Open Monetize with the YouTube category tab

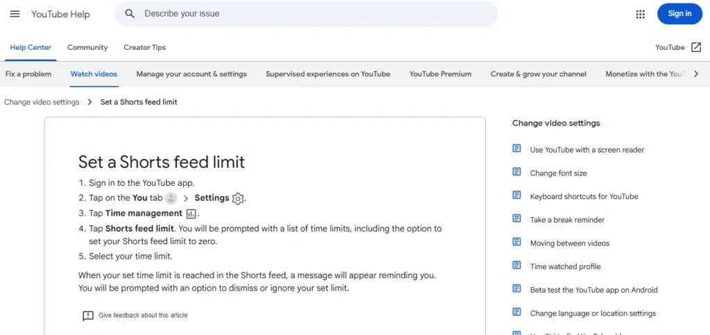pos(646,74)
